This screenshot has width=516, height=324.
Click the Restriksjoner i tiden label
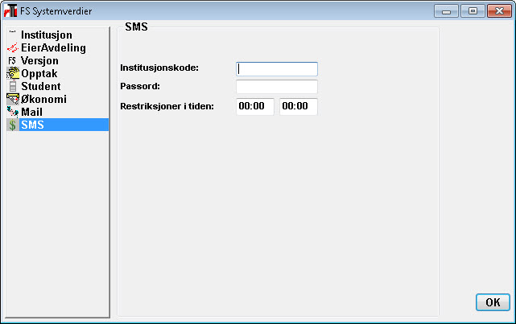coord(167,106)
